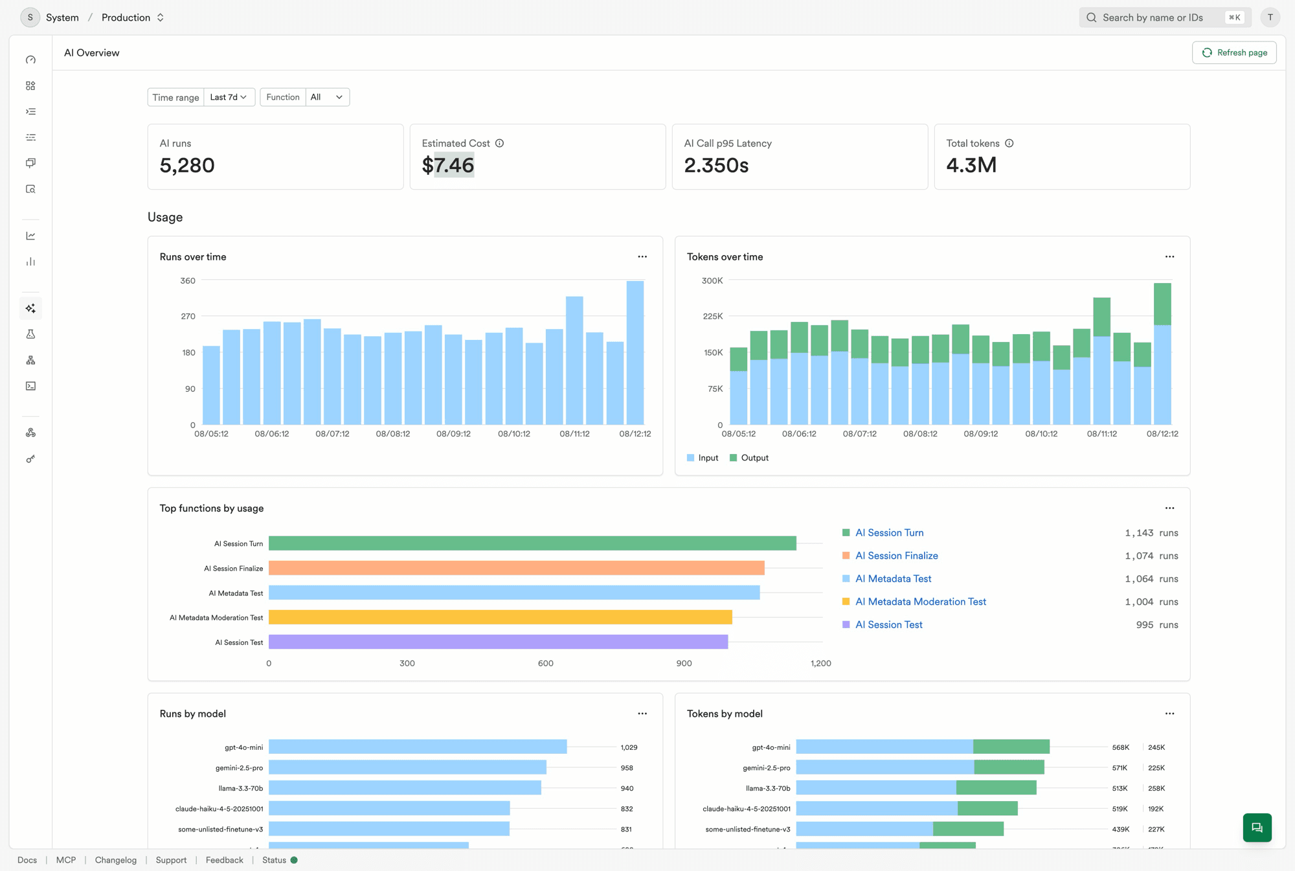Open Tokens over time options menu

pyautogui.click(x=1169, y=256)
